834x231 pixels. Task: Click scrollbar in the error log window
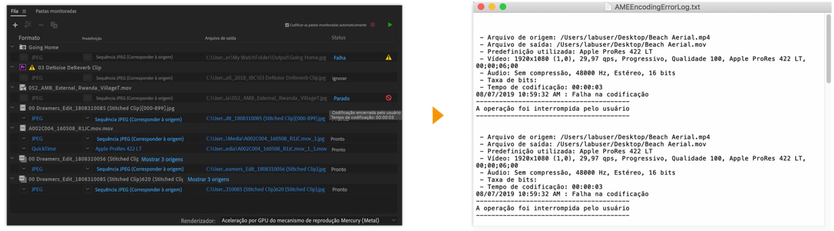click(x=828, y=49)
